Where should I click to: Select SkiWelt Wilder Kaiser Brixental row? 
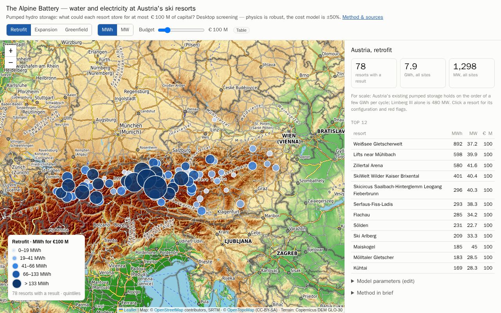pos(423,176)
